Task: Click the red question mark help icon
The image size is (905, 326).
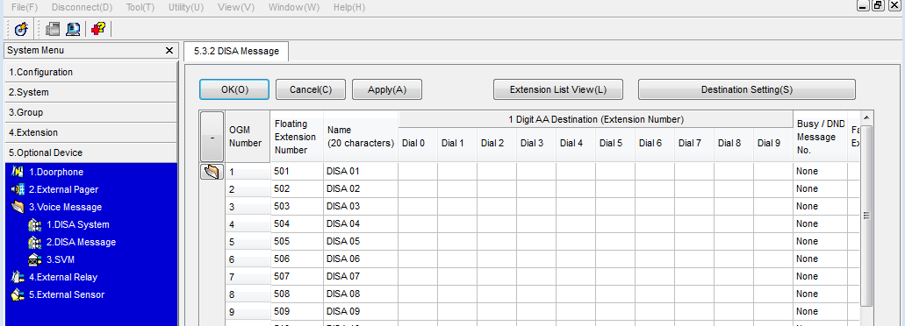Action: (98, 29)
